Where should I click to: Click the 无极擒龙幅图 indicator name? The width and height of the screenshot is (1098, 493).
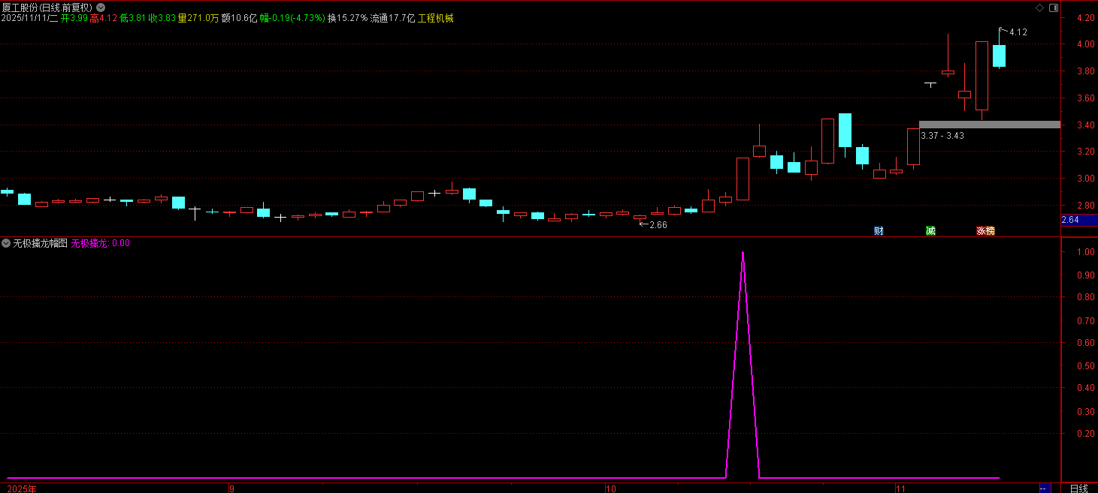point(41,243)
